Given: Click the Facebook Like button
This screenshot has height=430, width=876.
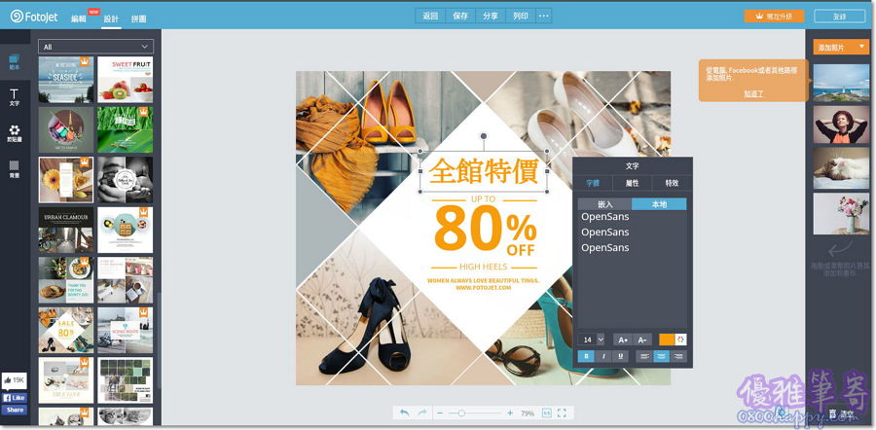Looking at the screenshot, I should (x=14, y=398).
